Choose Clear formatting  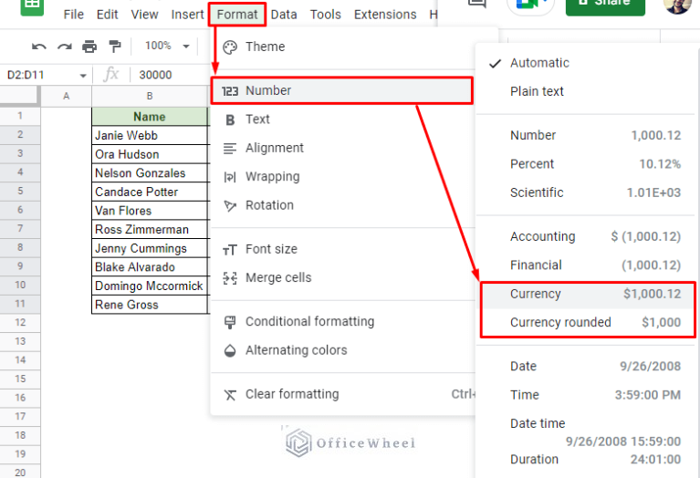click(343, 394)
